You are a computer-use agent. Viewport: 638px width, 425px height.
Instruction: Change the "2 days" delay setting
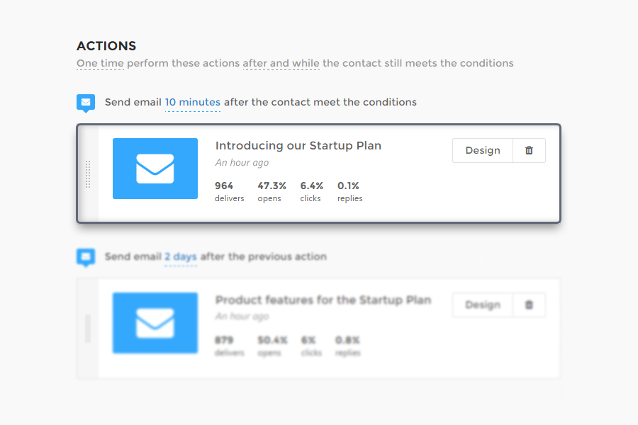[181, 256]
